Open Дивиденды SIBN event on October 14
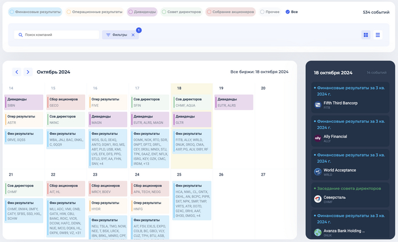The image size is (398, 242). 24,102
